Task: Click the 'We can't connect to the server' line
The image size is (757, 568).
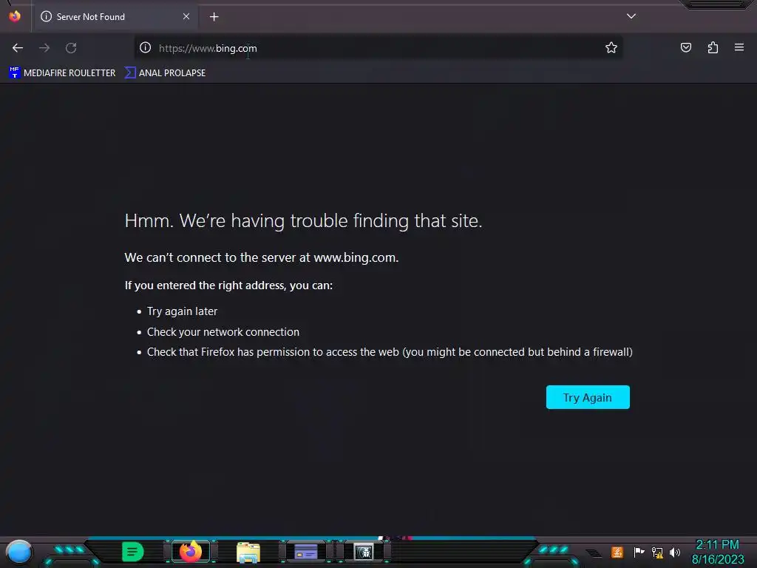Action: click(262, 257)
